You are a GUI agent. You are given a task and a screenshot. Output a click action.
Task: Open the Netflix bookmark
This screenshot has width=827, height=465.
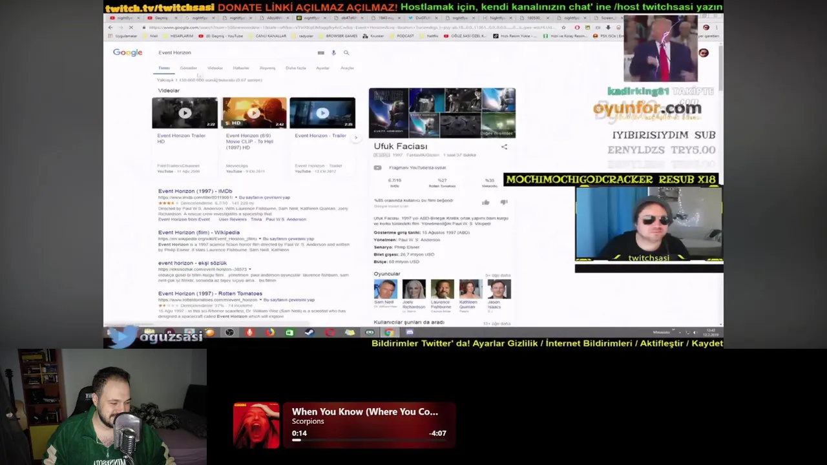(x=430, y=36)
